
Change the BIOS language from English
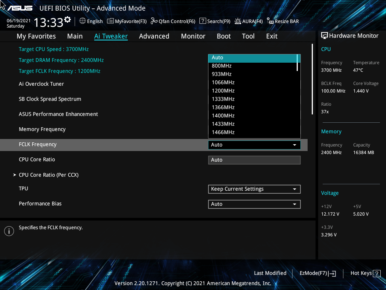[x=91, y=21]
